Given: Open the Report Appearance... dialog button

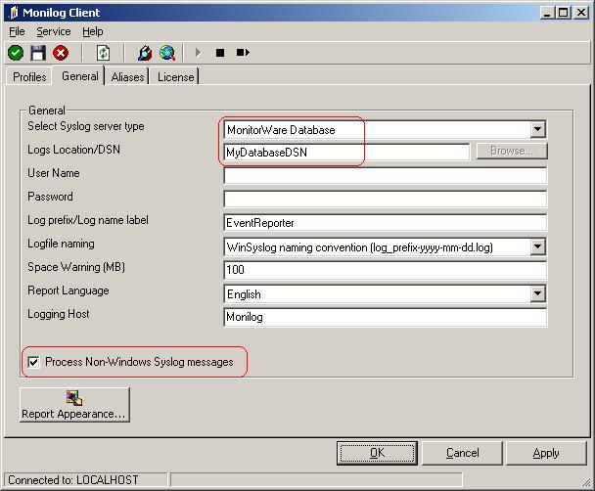Looking at the screenshot, I should click(x=74, y=405).
